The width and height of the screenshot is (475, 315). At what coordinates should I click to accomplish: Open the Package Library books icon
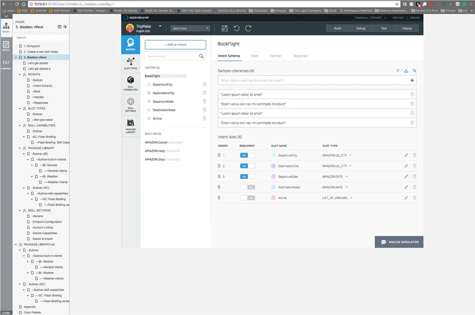click(131, 126)
